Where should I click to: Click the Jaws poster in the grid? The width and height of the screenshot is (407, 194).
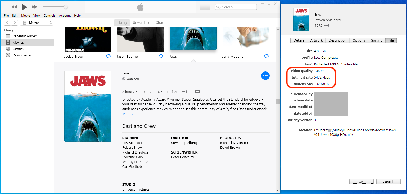(x=193, y=38)
